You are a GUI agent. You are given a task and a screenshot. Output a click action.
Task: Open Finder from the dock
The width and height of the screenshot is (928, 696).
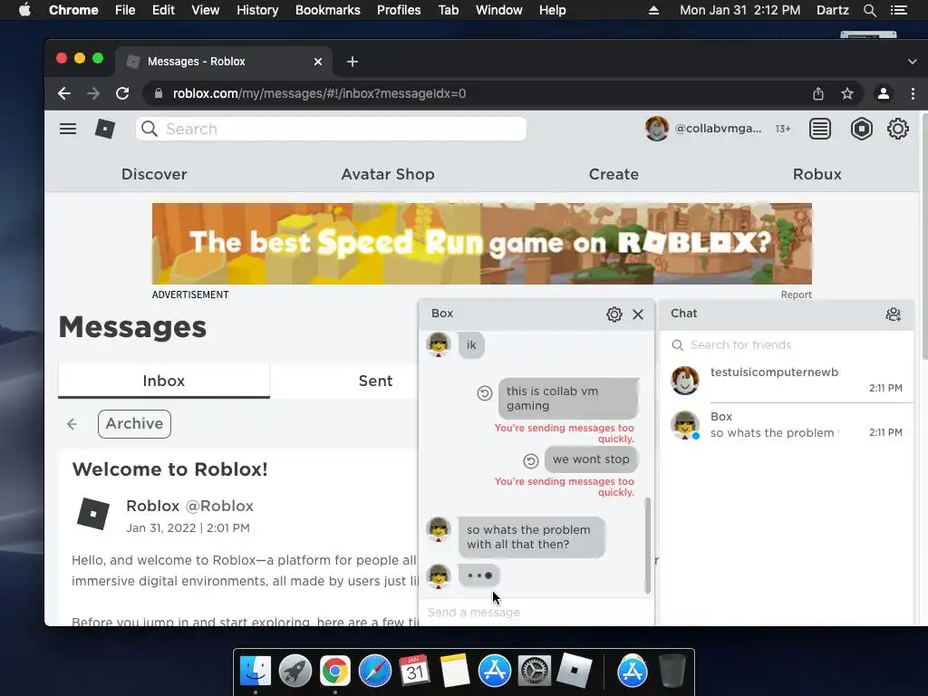(x=256, y=671)
